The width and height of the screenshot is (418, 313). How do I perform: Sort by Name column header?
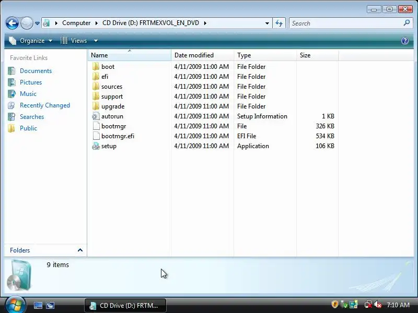pos(129,55)
